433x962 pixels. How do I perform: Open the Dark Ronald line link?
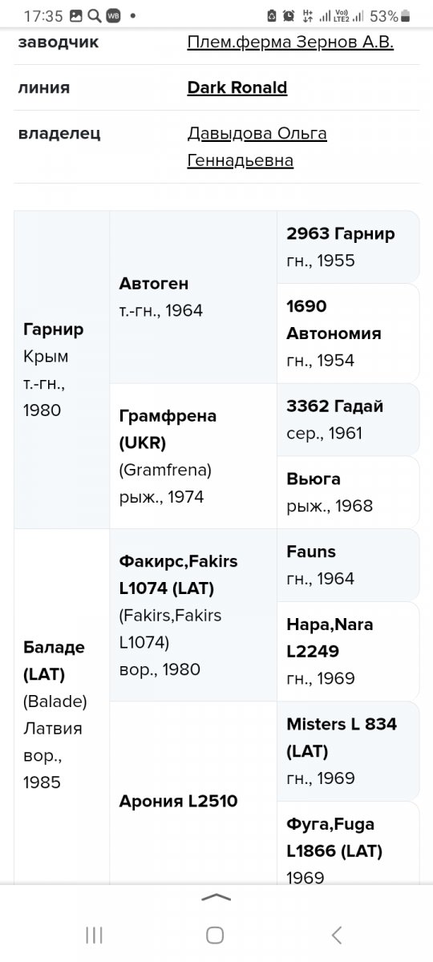pos(237,88)
